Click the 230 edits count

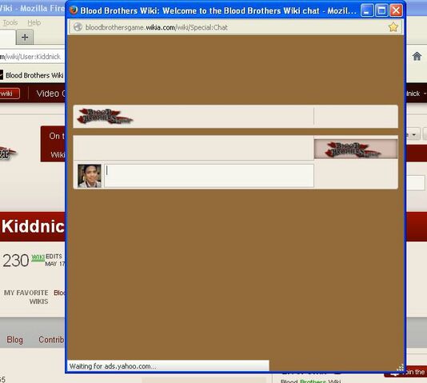point(15,261)
